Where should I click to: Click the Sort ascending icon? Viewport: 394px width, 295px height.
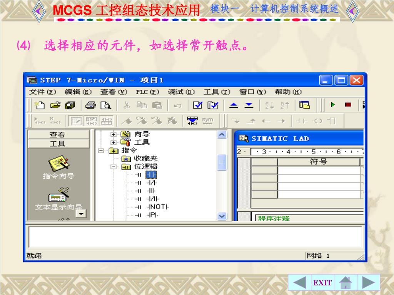(270, 105)
